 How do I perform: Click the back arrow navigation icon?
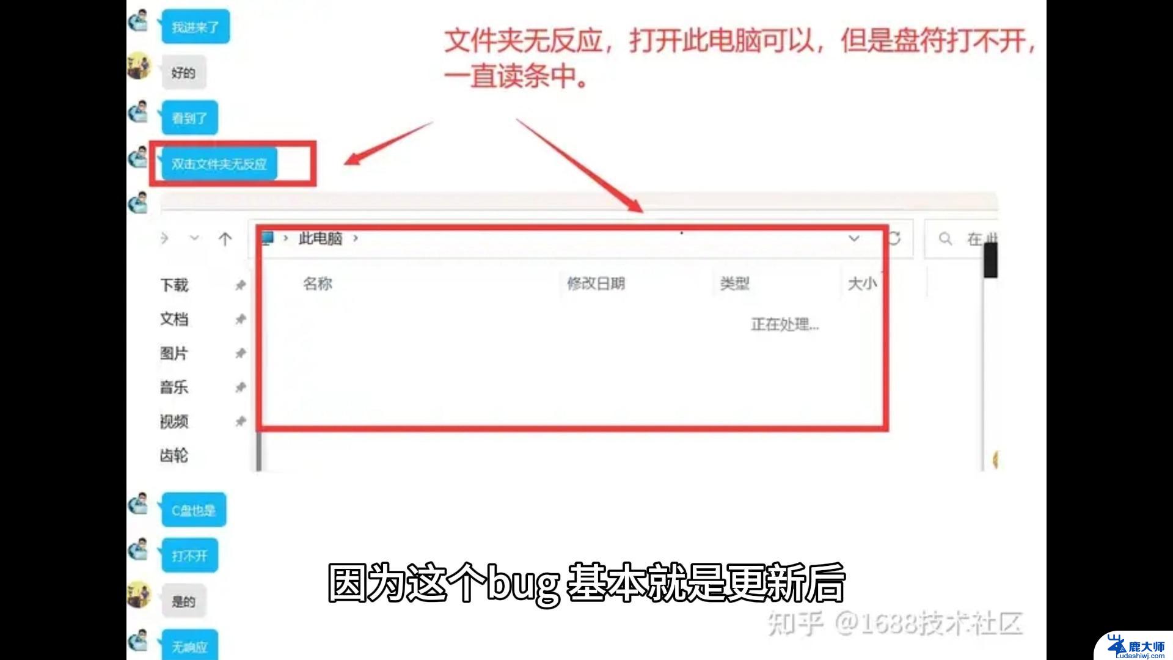pyautogui.click(x=141, y=238)
